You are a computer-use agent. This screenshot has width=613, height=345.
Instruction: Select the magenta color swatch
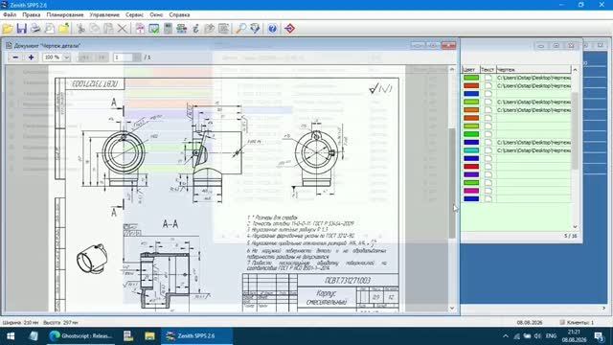471,191
